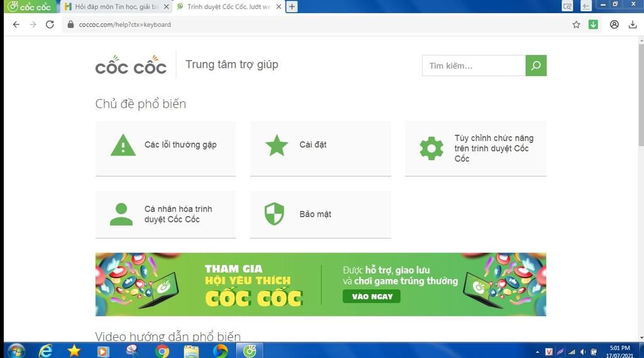644x358 pixels.
Task: Click the active Cốc Cốc taskbar button
Action: (x=249, y=351)
